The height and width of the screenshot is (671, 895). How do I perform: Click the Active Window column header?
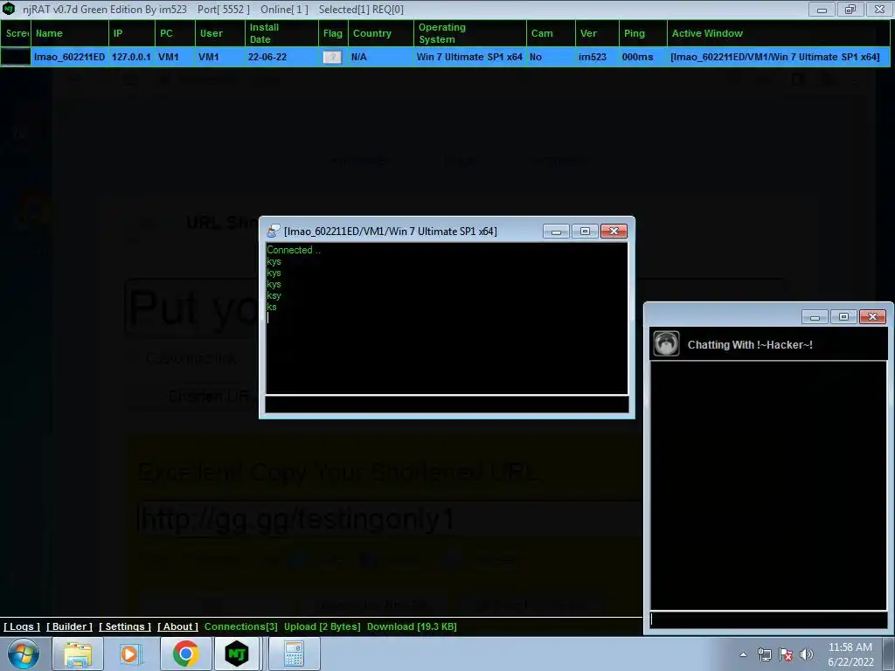(x=779, y=33)
